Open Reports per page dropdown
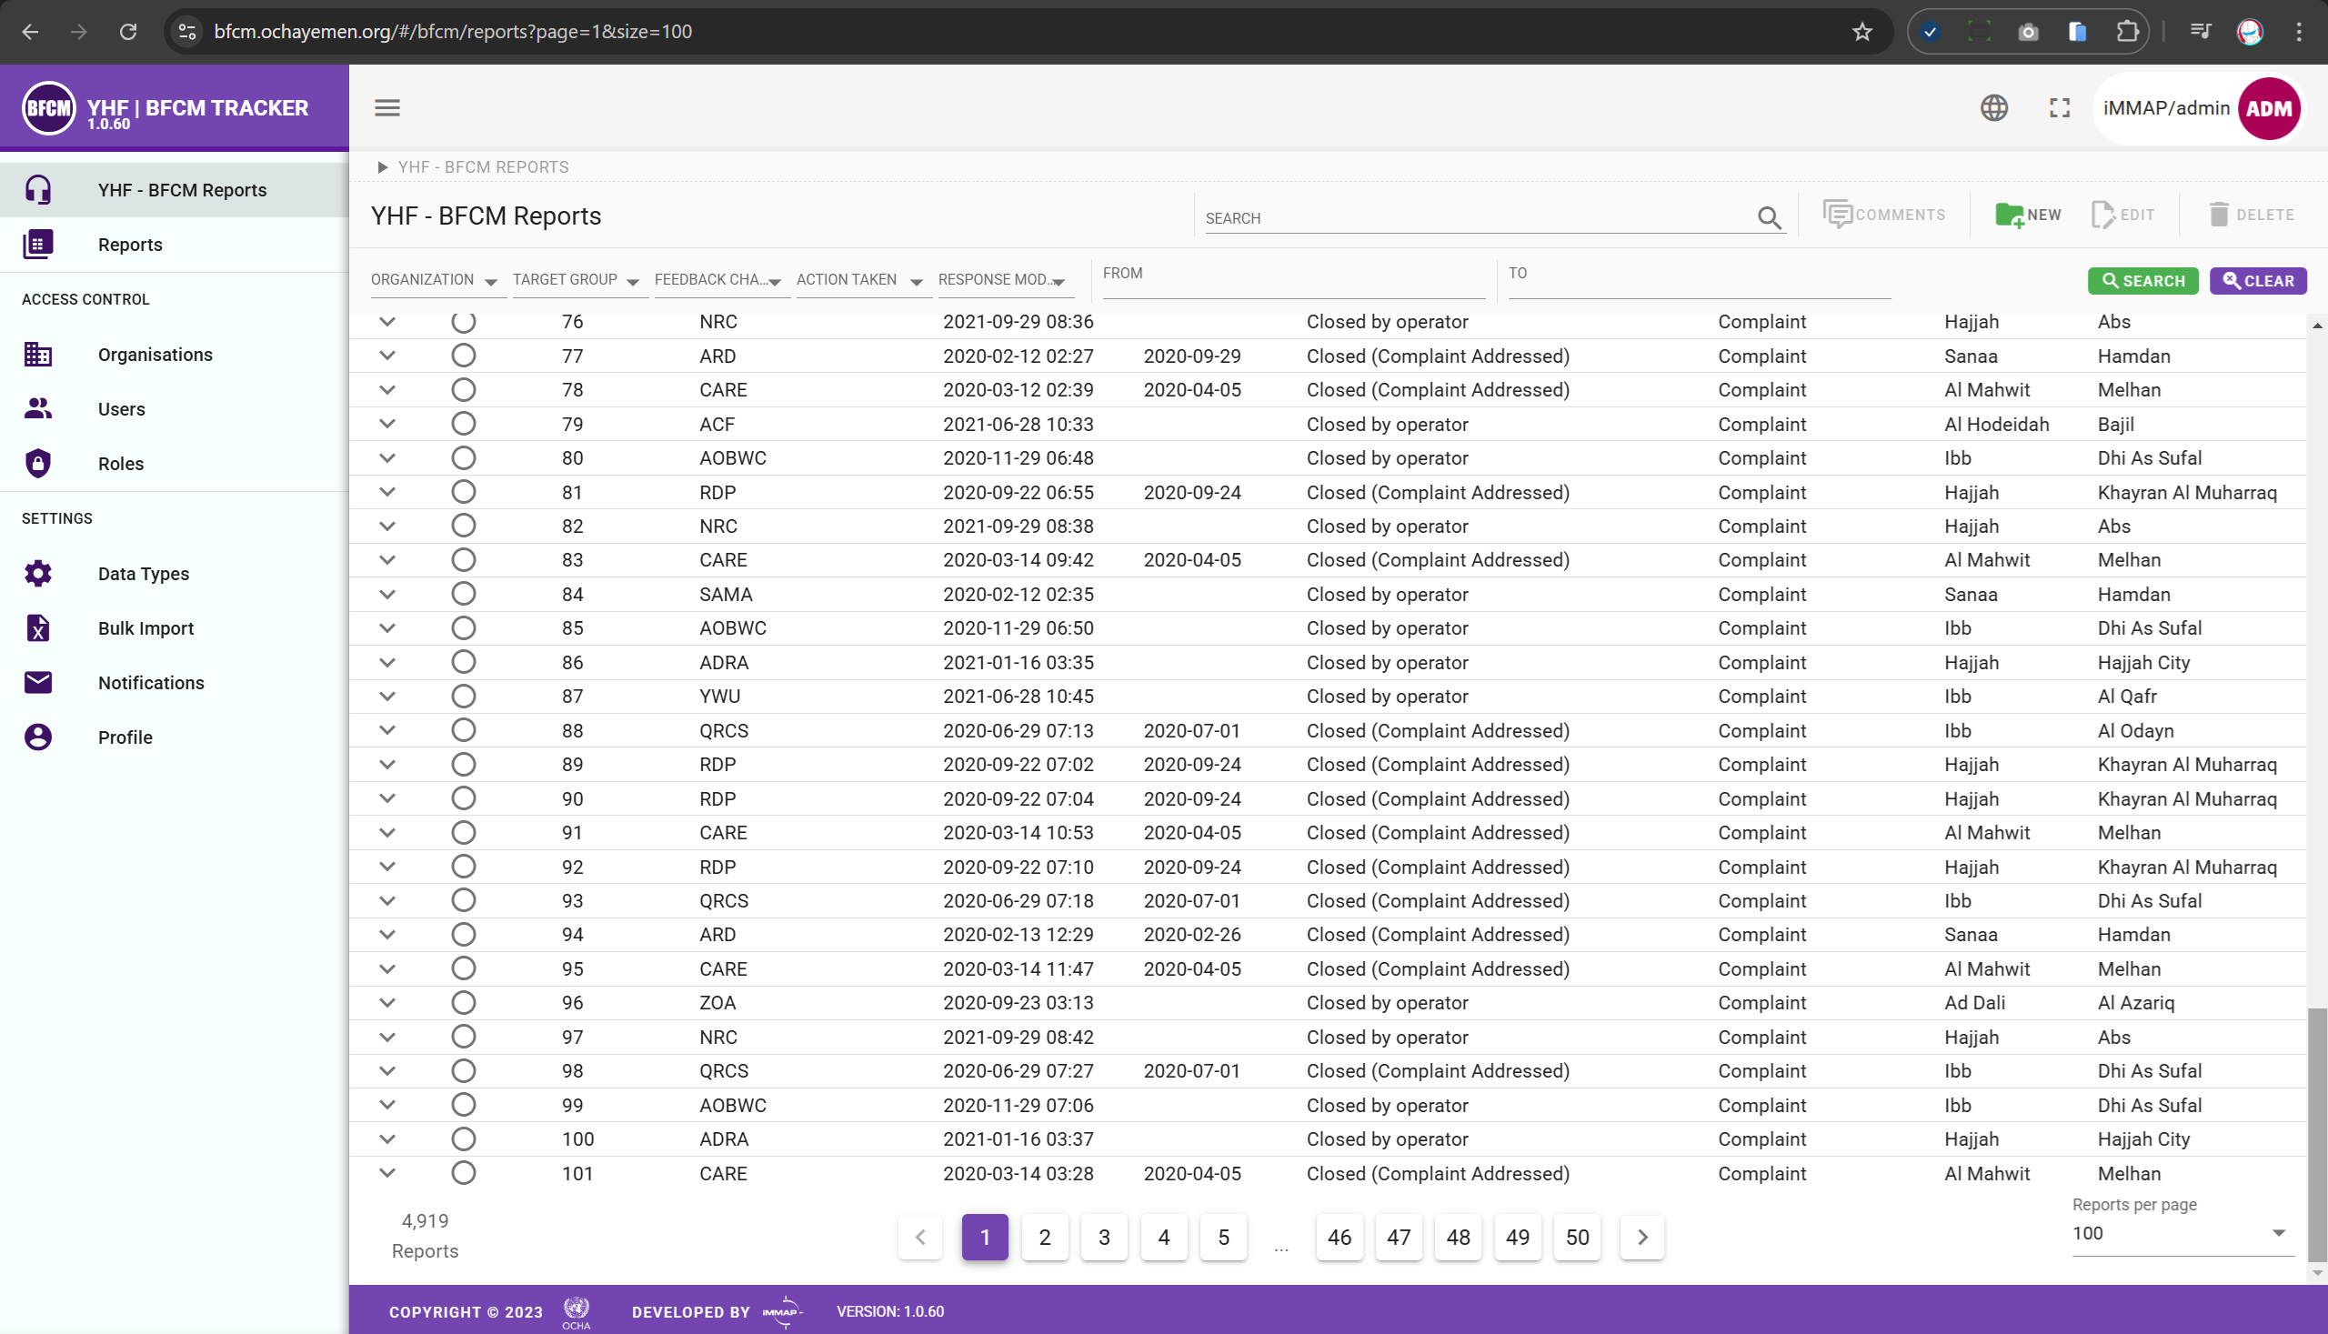Screen dimensions: 2328x1334 (x=2182, y=1233)
